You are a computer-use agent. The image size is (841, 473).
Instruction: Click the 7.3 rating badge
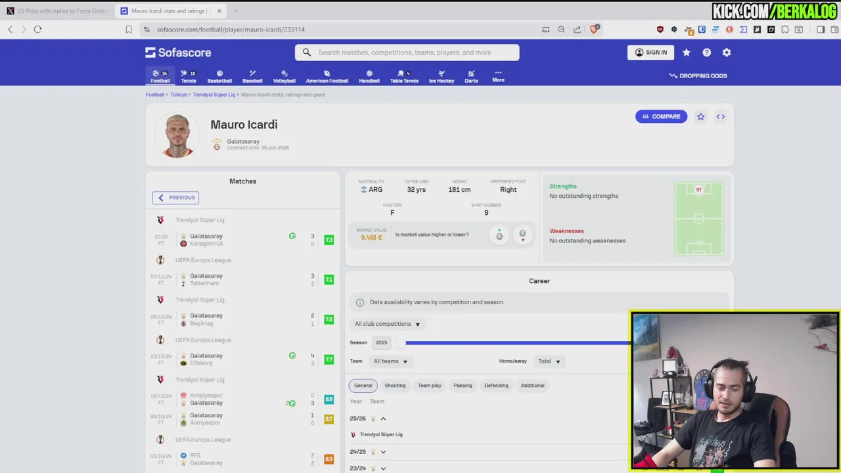(329, 240)
